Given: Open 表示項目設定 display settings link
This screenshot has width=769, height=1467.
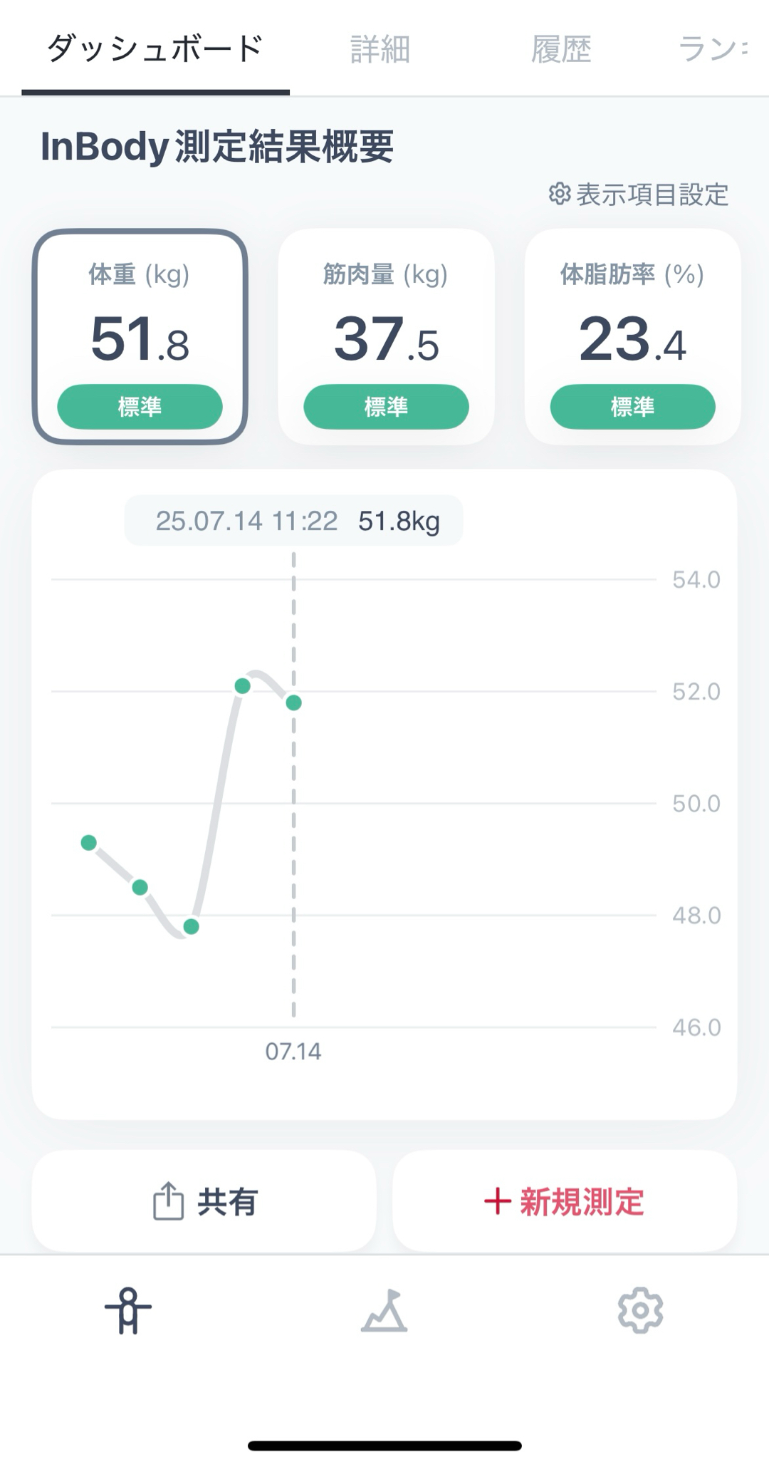Looking at the screenshot, I should point(652,194).
